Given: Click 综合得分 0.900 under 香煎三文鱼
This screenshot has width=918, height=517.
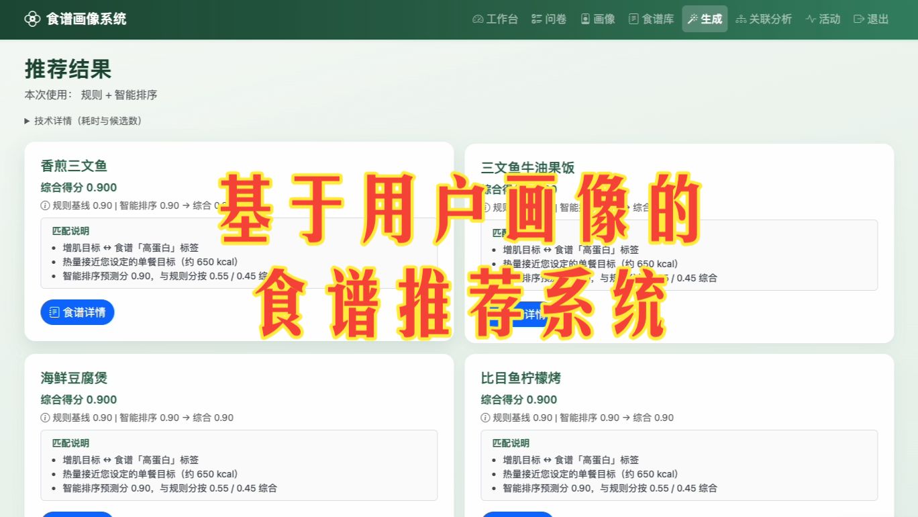Looking at the screenshot, I should [79, 187].
